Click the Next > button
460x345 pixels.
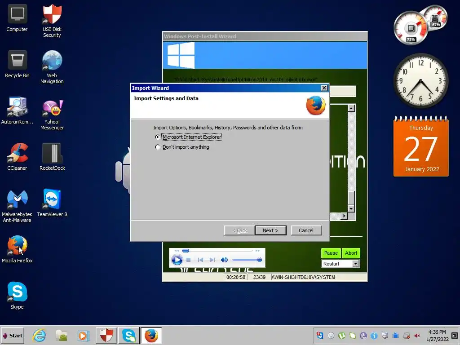pyautogui.click(x=270, y=230)
